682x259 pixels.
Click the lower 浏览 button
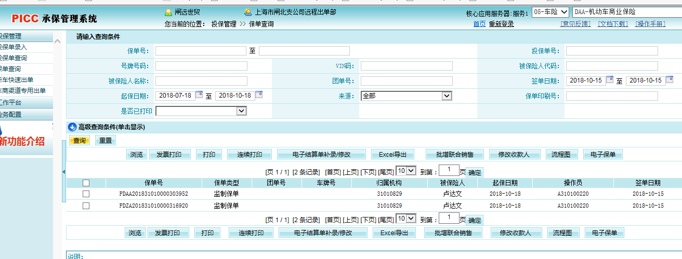tap(135, 233)
